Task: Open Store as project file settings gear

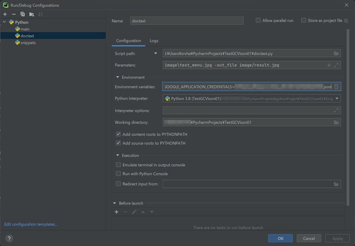Action: coord(346,20)
